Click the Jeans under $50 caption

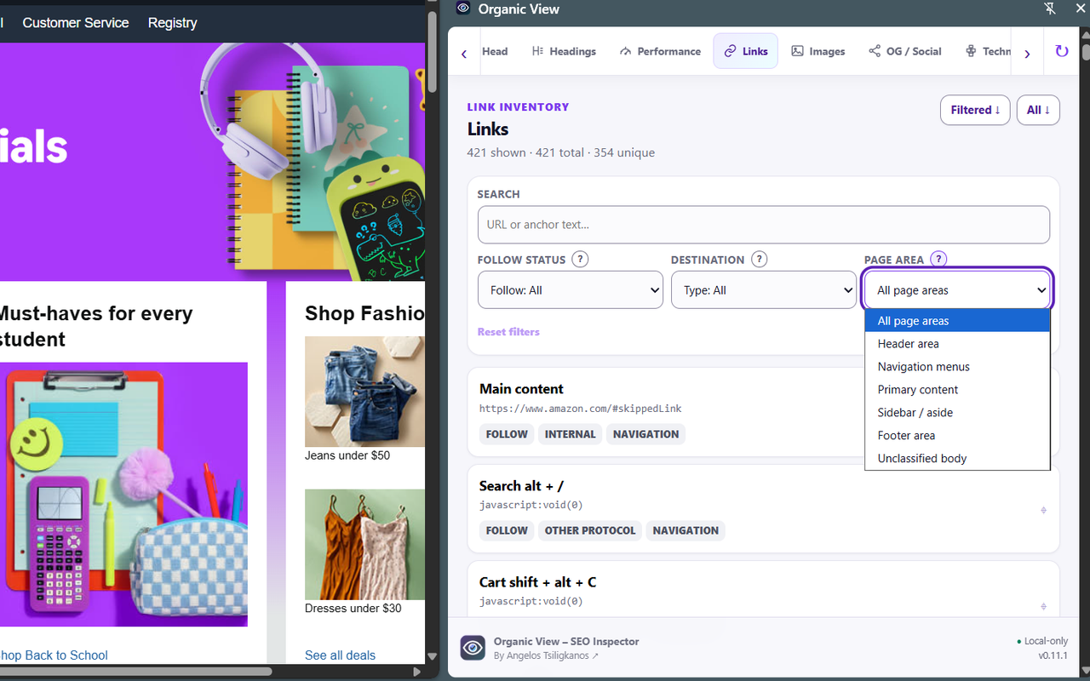pos(347,455)
